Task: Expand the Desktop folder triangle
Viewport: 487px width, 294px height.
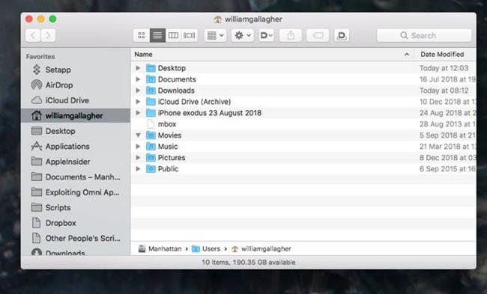Action: [x=138, y=68]
